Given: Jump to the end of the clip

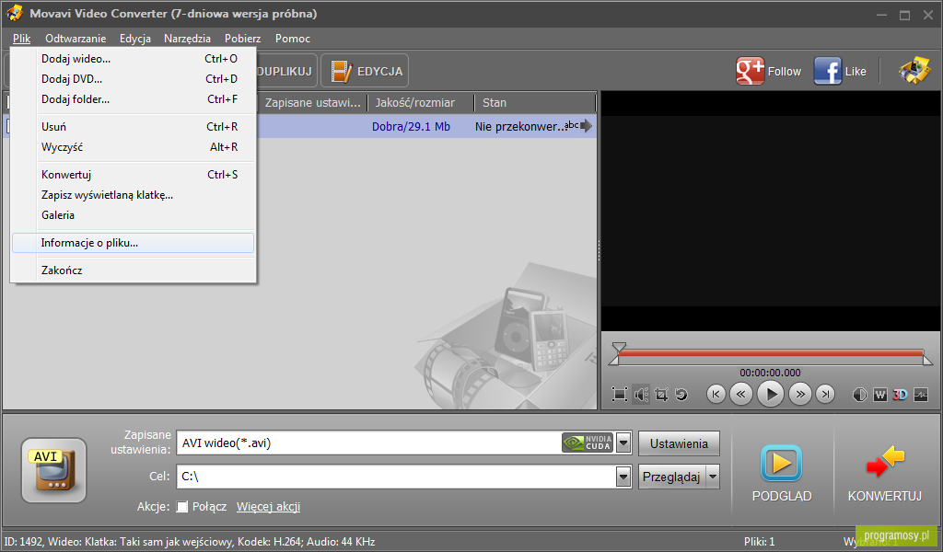Looking at the screenshot, I should (x=825, y=394).
